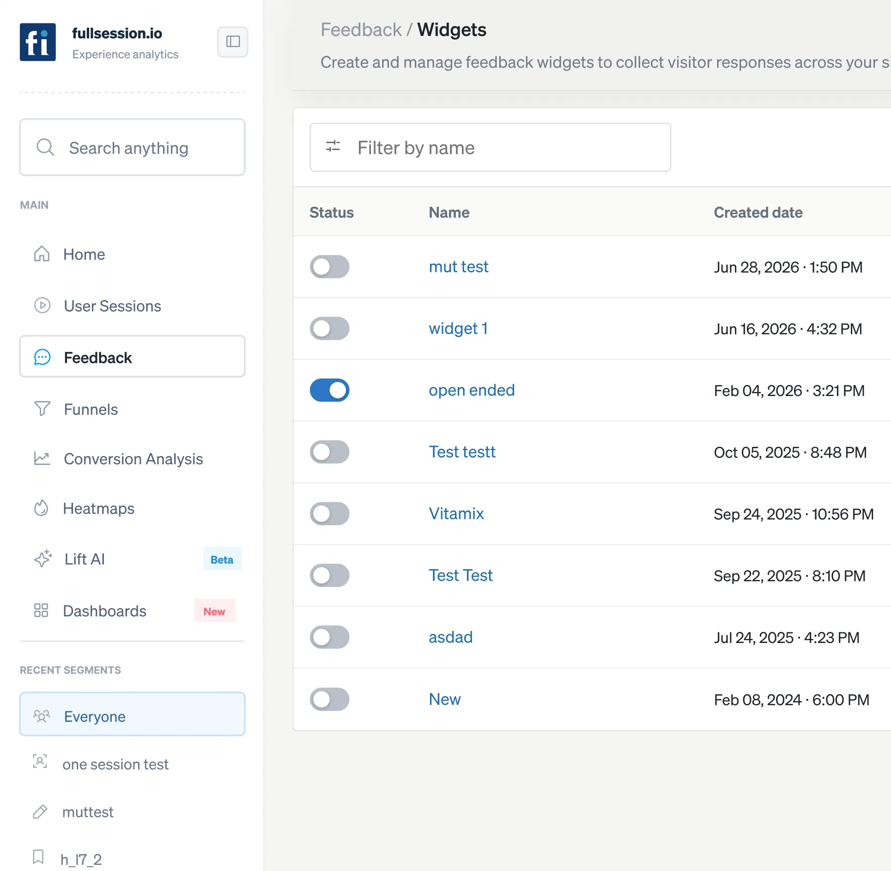Collapse the sidebar with the panel icon
891x871 pixels.
[x=233, y=42]
